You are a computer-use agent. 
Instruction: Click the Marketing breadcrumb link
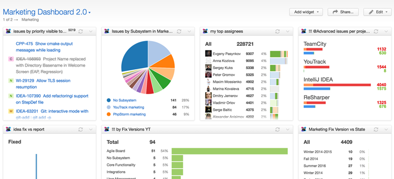(x=30, y=20)
